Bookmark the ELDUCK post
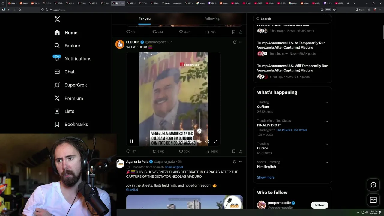The height and width of the screenshot is (216, 384). point(234,151)
